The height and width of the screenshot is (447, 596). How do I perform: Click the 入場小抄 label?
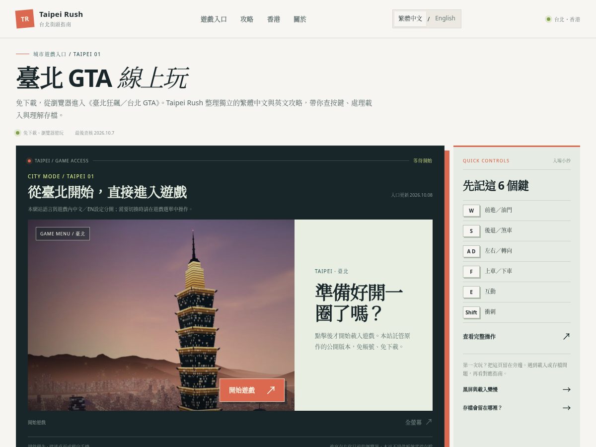click(562, 160)
